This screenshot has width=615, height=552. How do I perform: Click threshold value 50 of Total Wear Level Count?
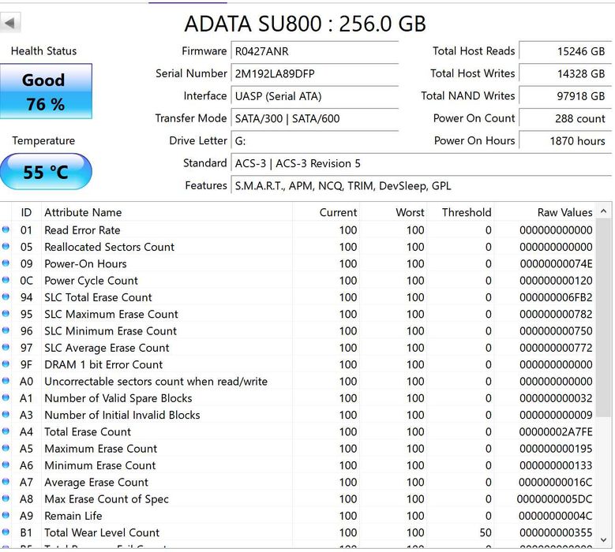click(x=486, y=533)
